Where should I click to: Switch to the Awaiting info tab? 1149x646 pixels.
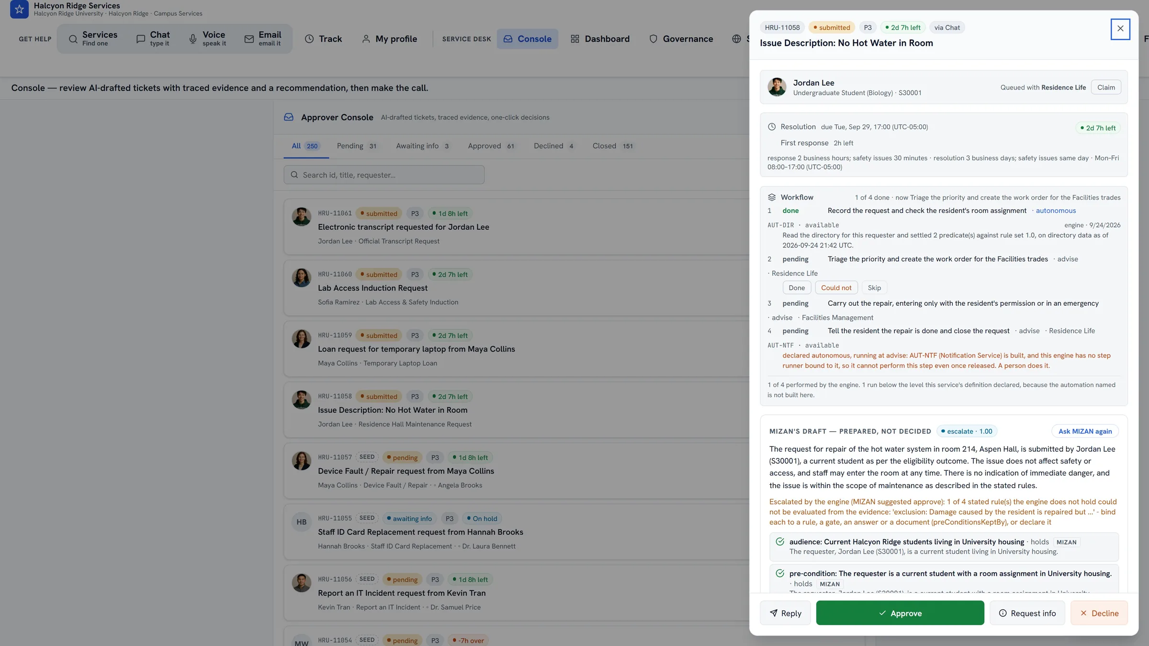pyautogui.click(x=423, y=146)
